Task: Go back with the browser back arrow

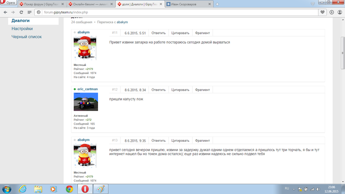Action: coord(5,12)
